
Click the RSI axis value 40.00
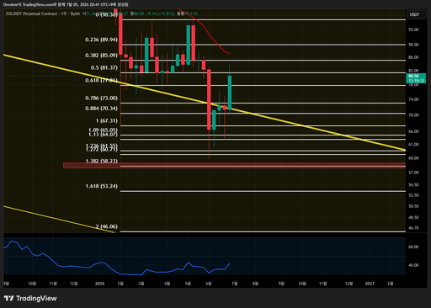pyautogui.click(x=413, y=265)
